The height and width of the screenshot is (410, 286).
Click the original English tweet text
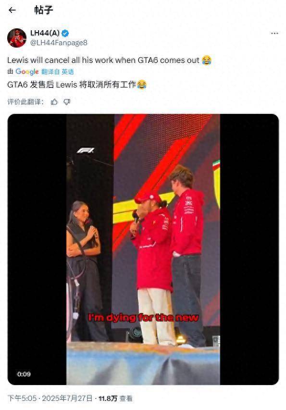[103, 60]
